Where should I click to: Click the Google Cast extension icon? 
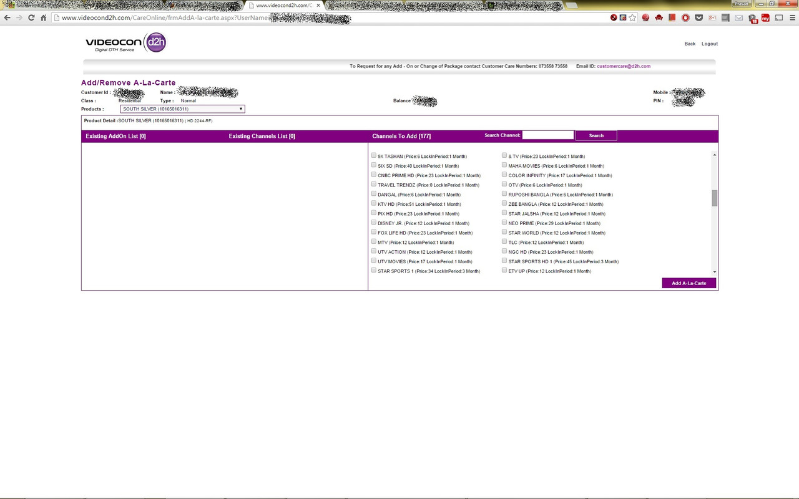(778, 17)
